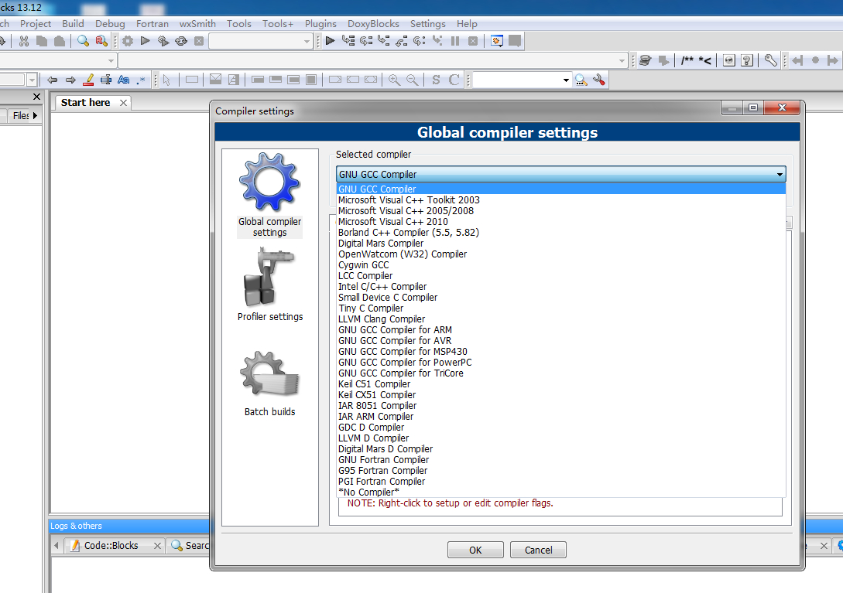Choose Cygwin GCC from compiler list
Viewport: 843px width, 593px height.
(364, 265)
